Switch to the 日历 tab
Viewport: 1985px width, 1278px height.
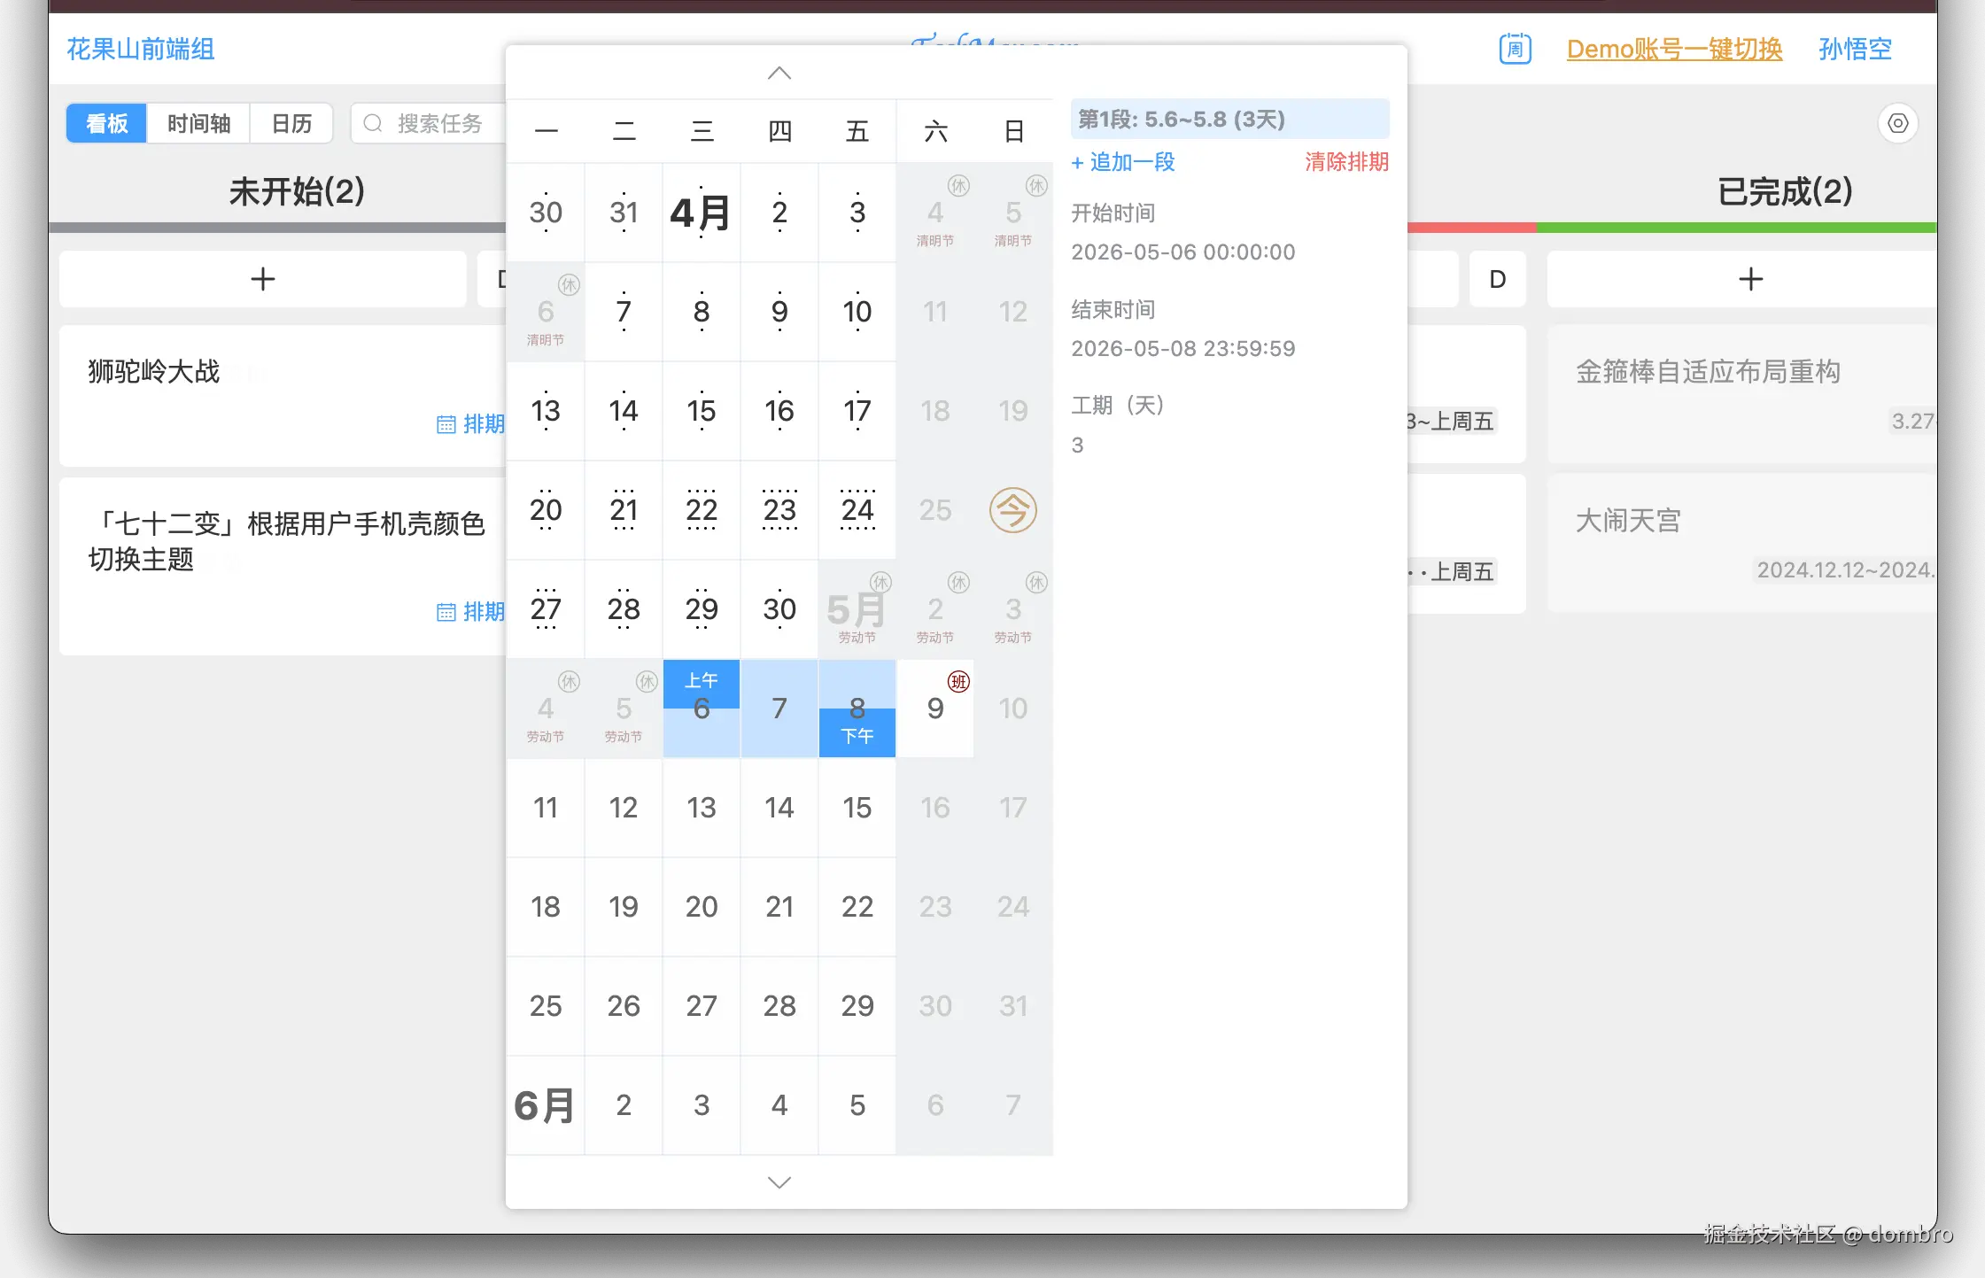click(291, 123)
